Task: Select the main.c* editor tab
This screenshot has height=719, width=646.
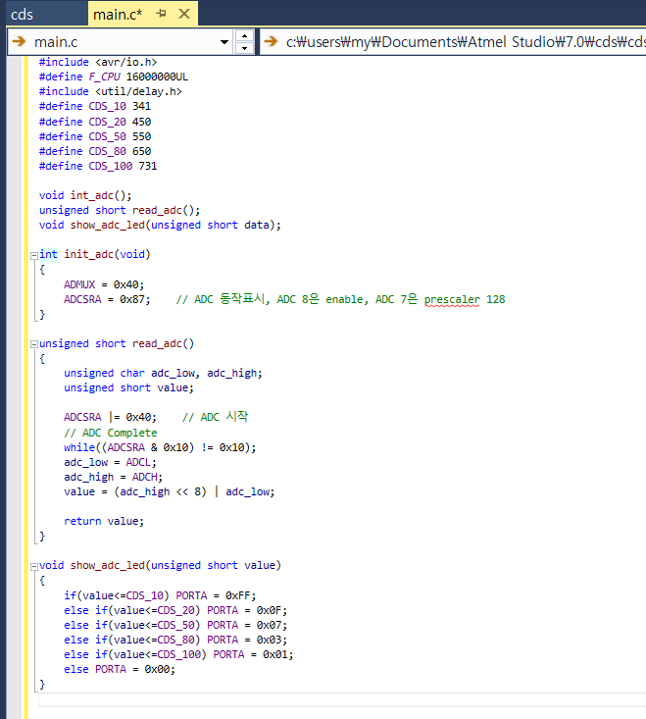Action: click(x=118, y=14)
